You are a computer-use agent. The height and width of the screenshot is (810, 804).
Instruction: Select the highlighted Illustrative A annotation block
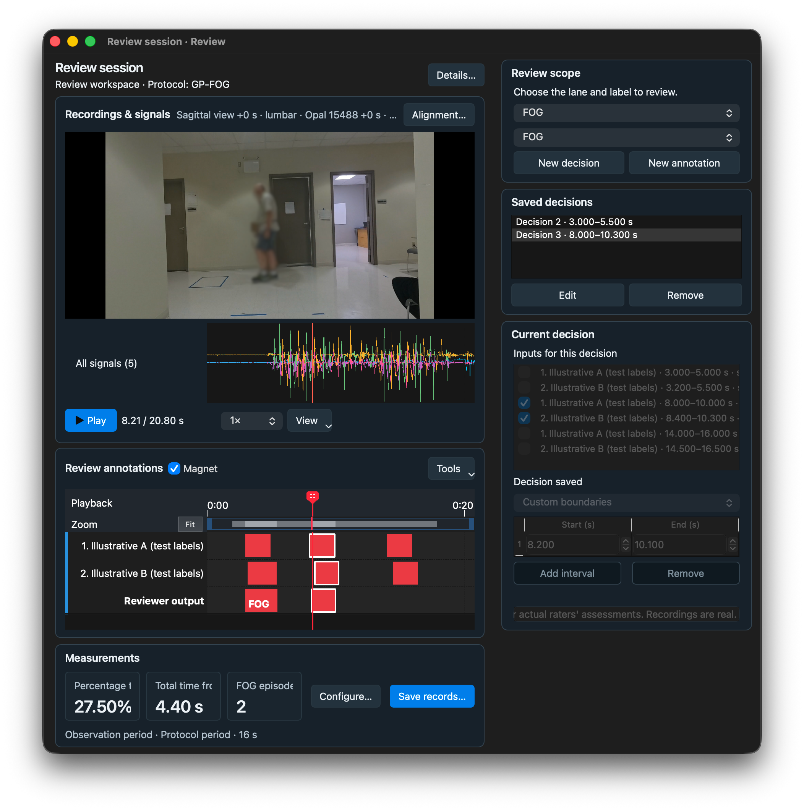322,546
